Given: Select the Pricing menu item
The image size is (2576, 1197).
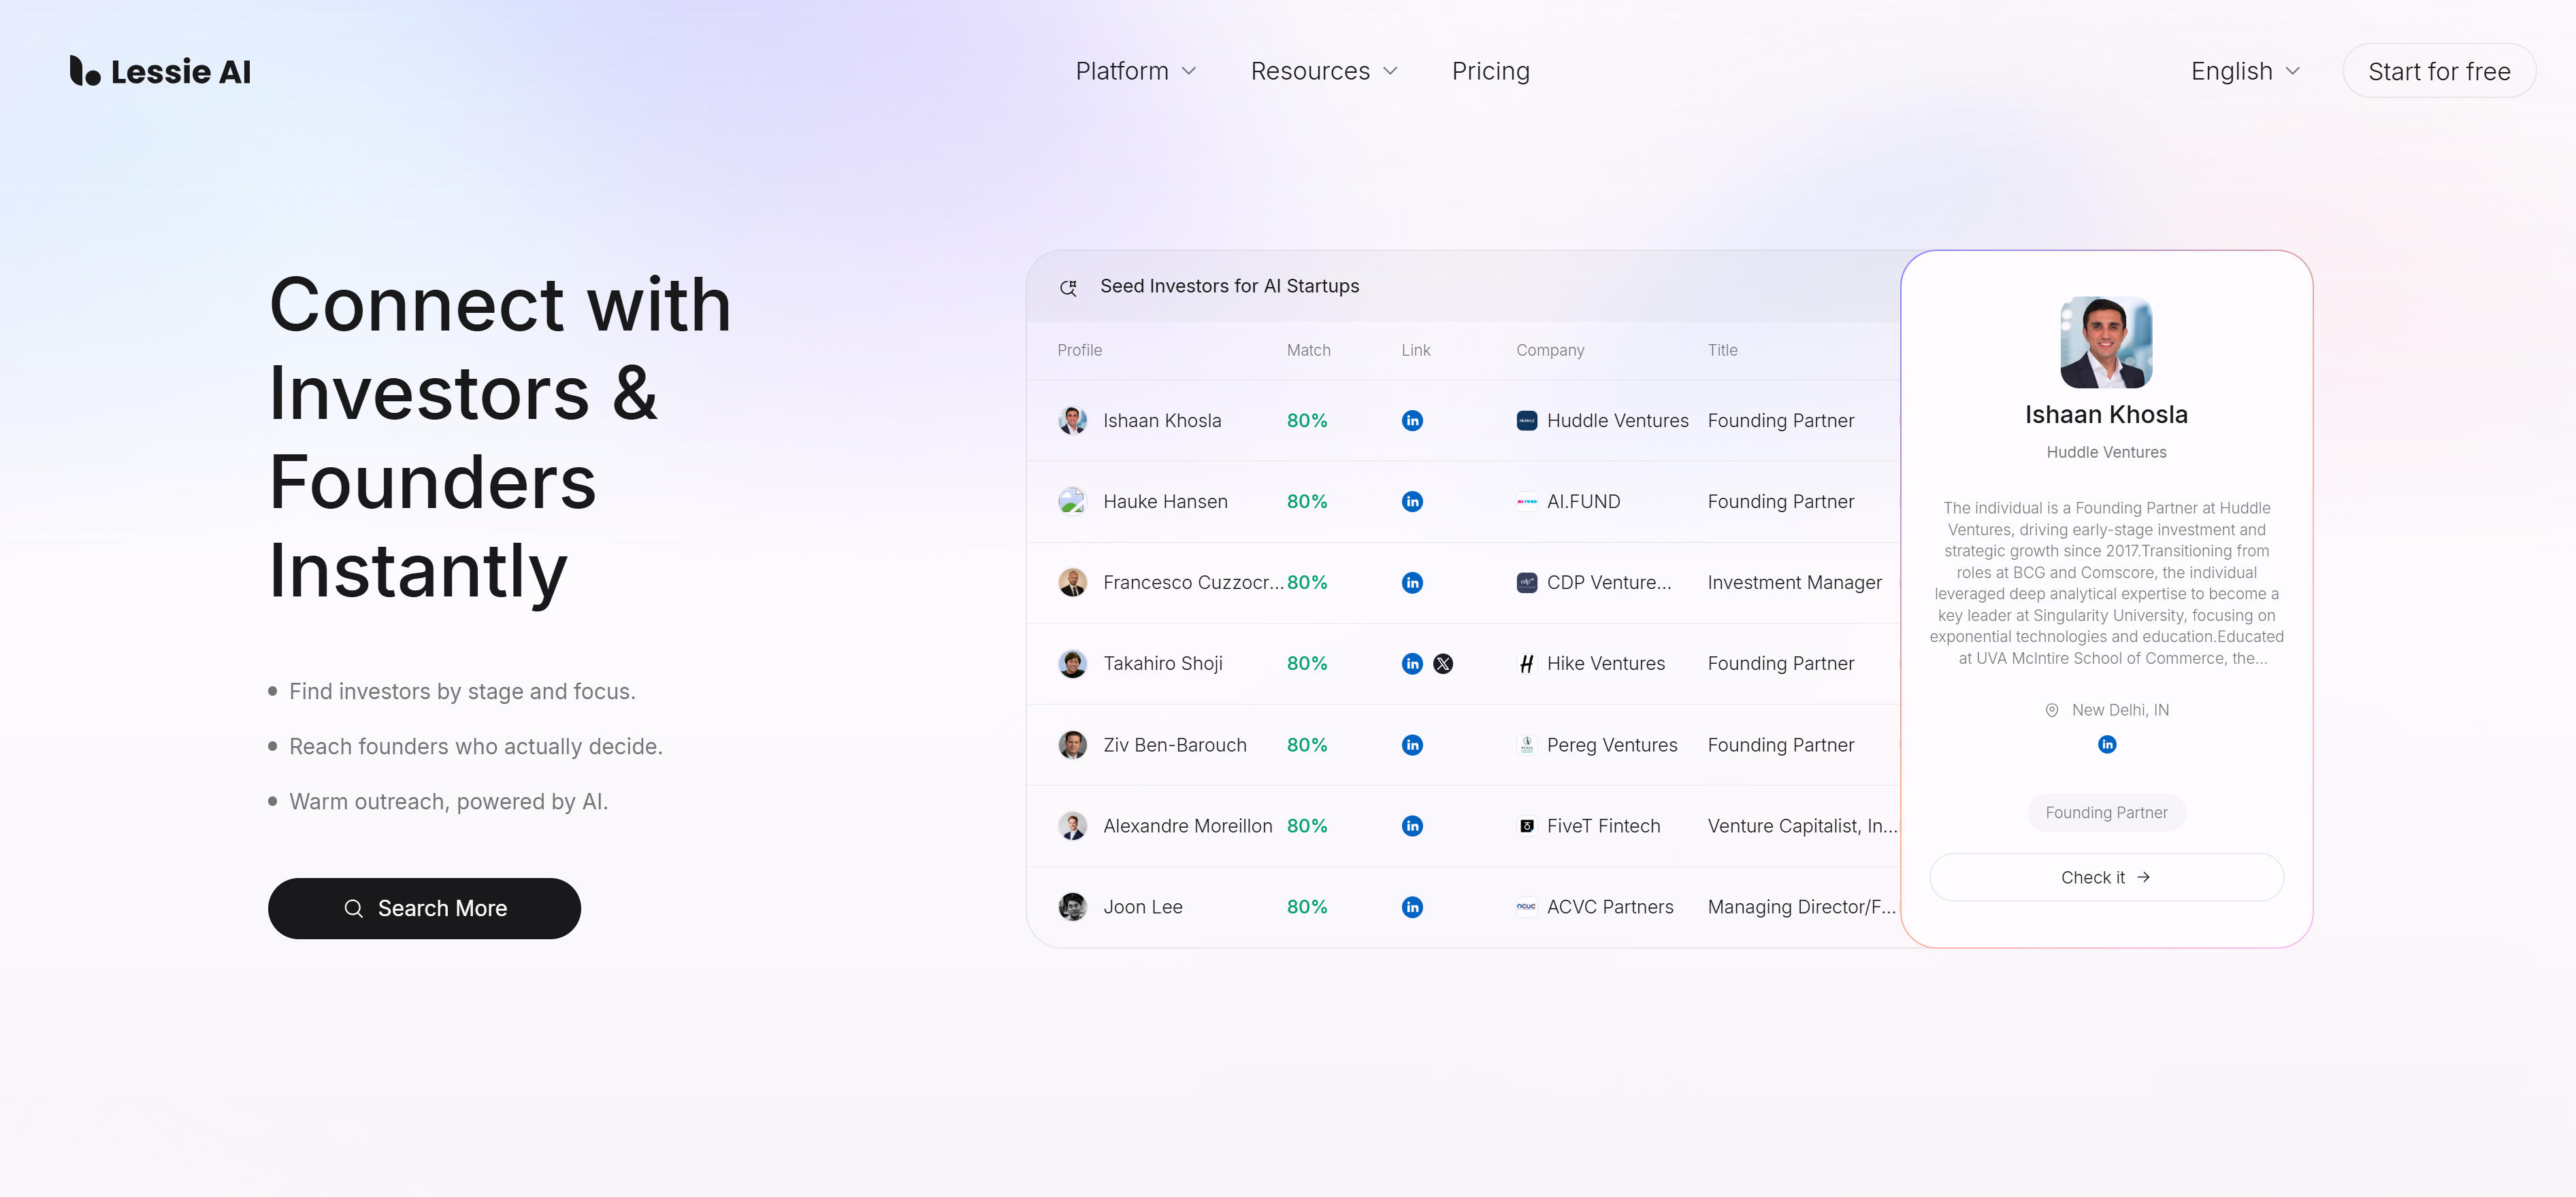Looking at the screenshot, I should [1491, 71].
